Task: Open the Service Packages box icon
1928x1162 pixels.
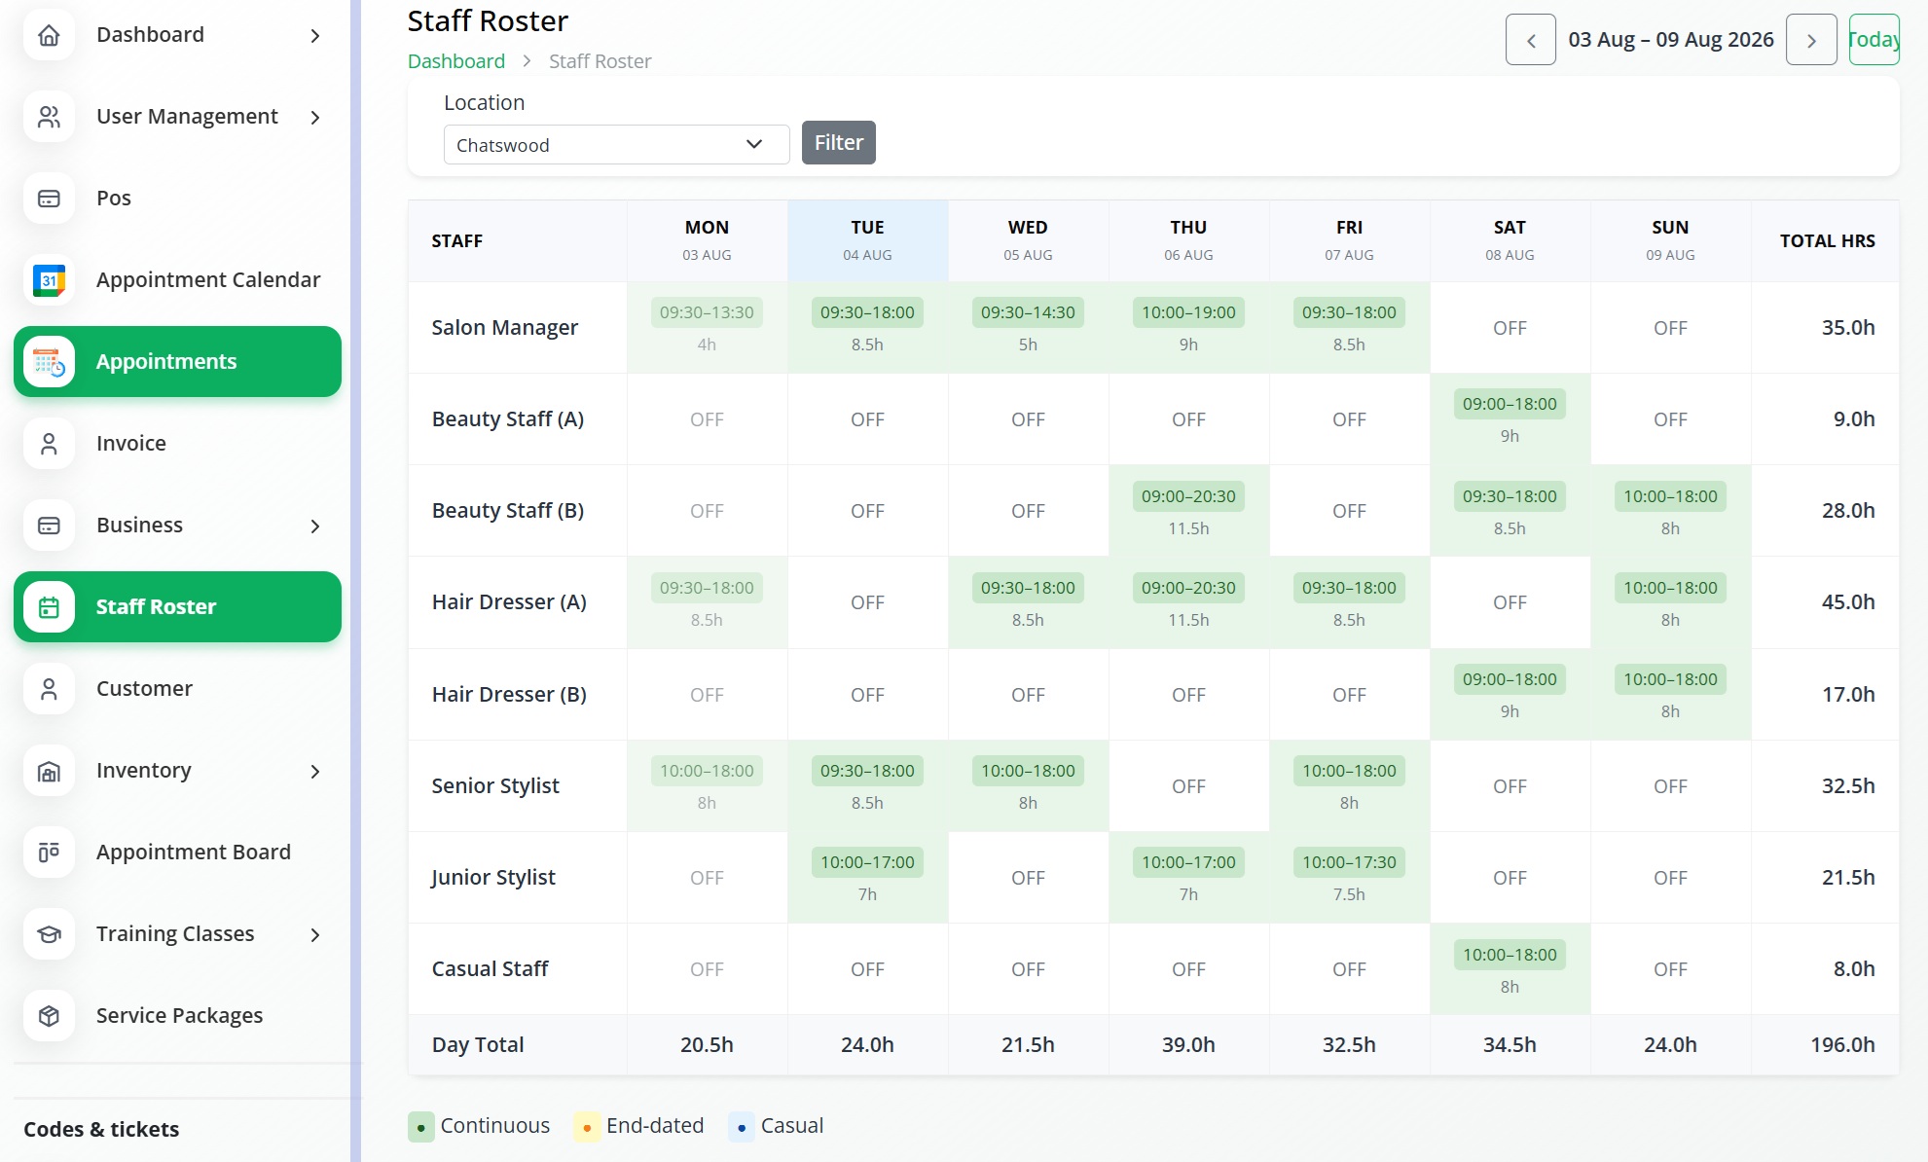Action: click(x=49, y=1016)
